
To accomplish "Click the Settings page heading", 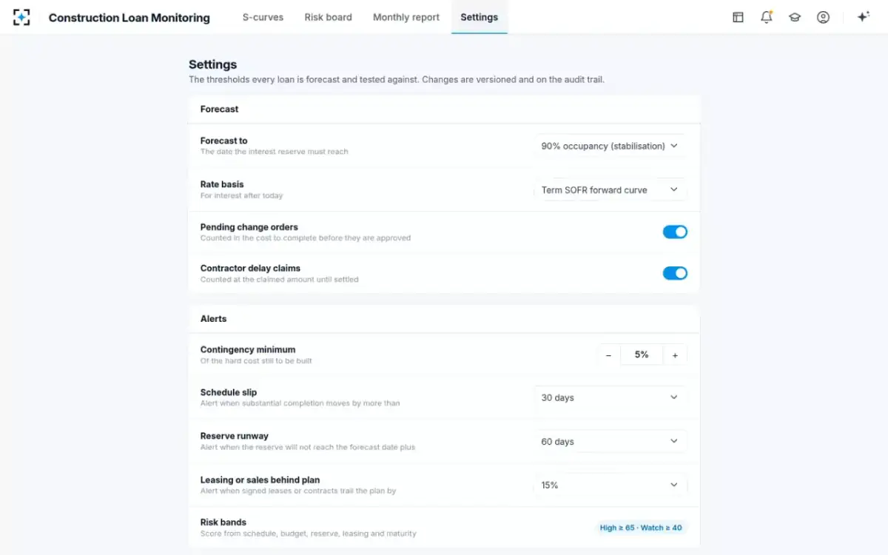I will point(212,64).
